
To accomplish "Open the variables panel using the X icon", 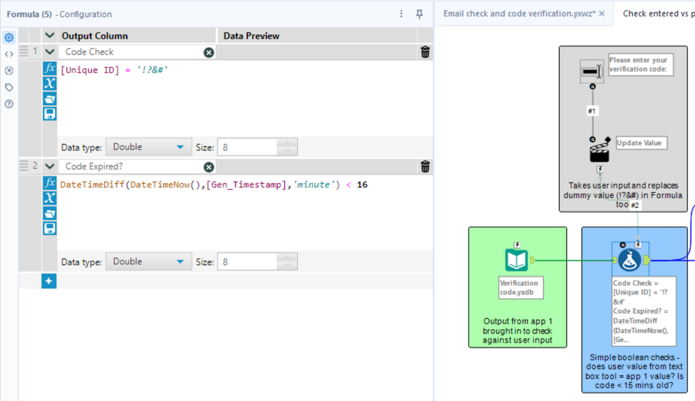I will click(50, 83).
